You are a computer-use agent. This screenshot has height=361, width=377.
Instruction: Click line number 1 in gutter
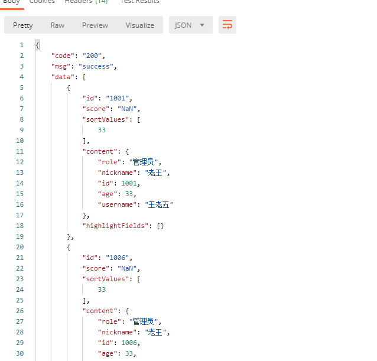[x=22, y=45]
